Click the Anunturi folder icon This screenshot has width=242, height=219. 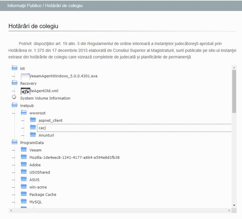click(33, 135)
